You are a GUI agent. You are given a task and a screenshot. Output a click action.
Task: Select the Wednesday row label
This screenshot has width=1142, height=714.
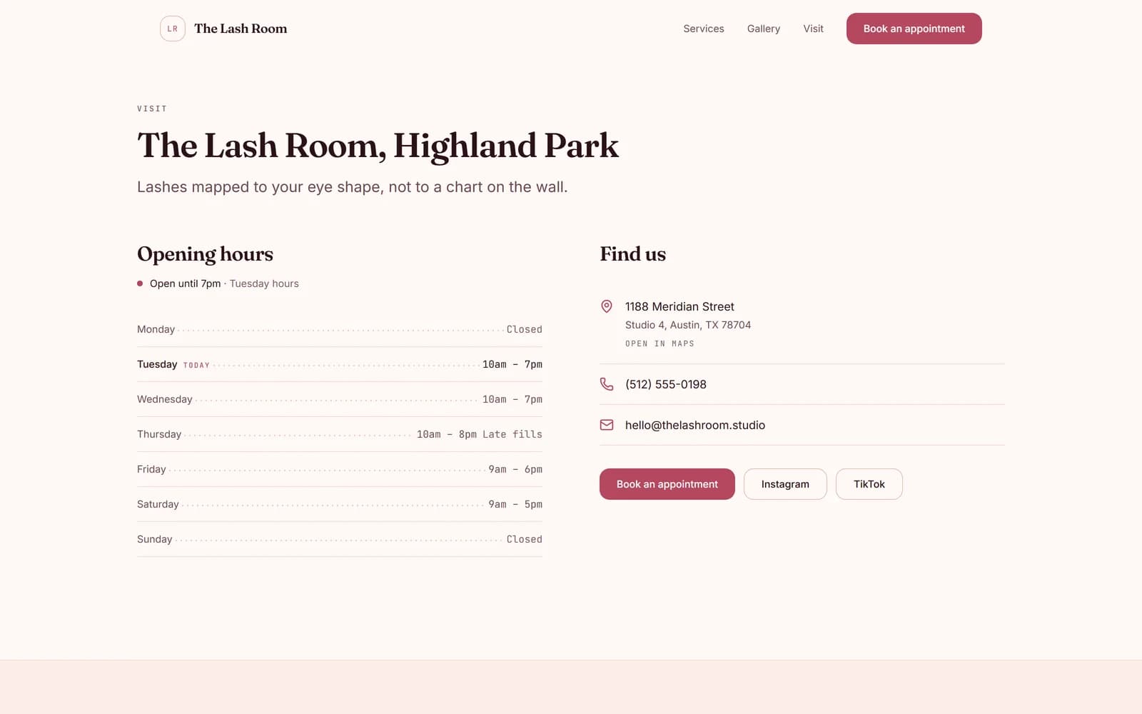tap(165, 399)
